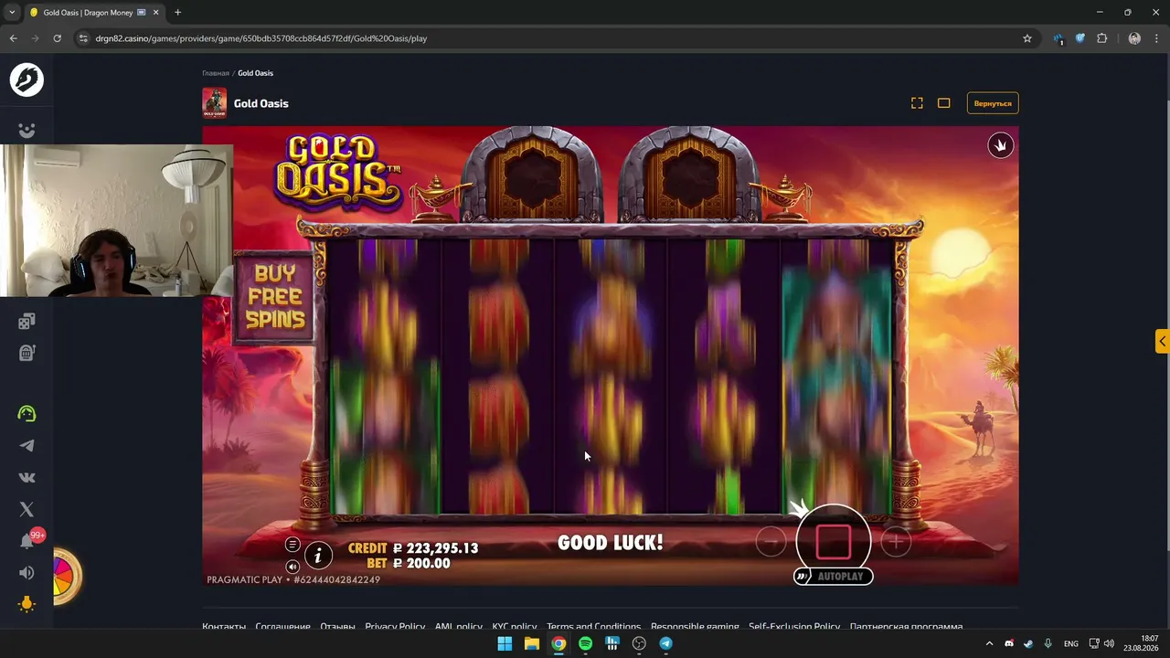Open the Партнерская программа link
Viewport: 1170px width, 658px height.
pos(906,627)
